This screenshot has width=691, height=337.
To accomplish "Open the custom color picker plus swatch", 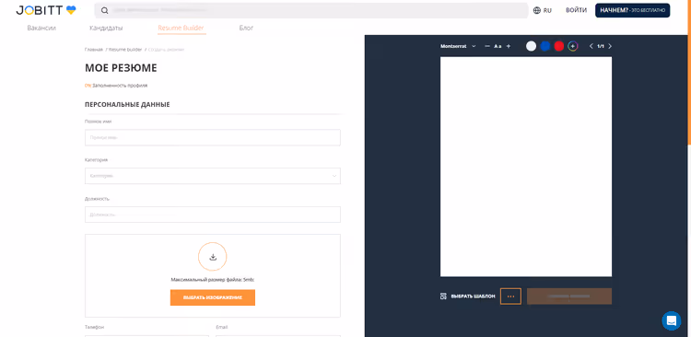I will pyautogui.click(x=572, y=46).
